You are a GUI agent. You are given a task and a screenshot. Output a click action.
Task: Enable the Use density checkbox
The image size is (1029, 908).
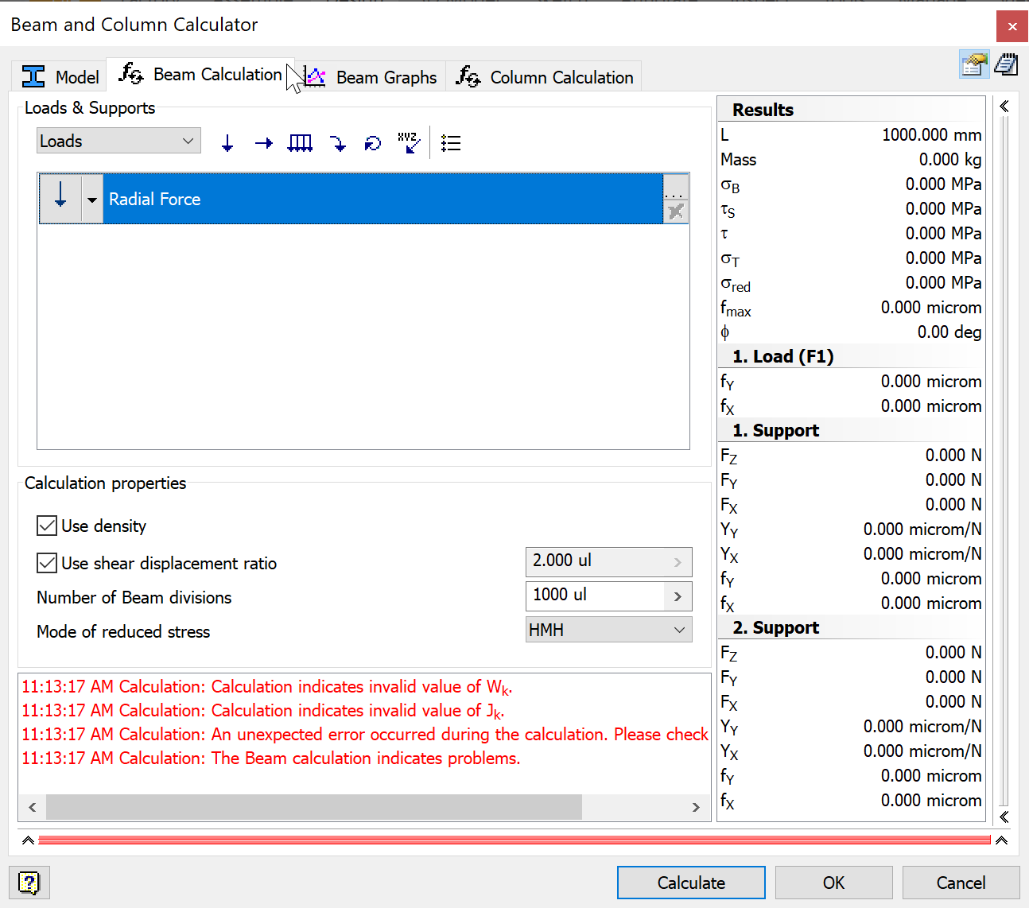[x=46, y=525]
